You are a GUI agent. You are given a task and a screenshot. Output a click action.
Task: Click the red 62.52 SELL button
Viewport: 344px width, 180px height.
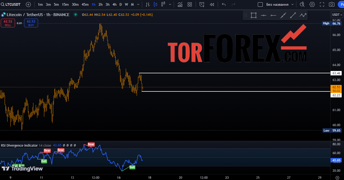coord(8,23)
